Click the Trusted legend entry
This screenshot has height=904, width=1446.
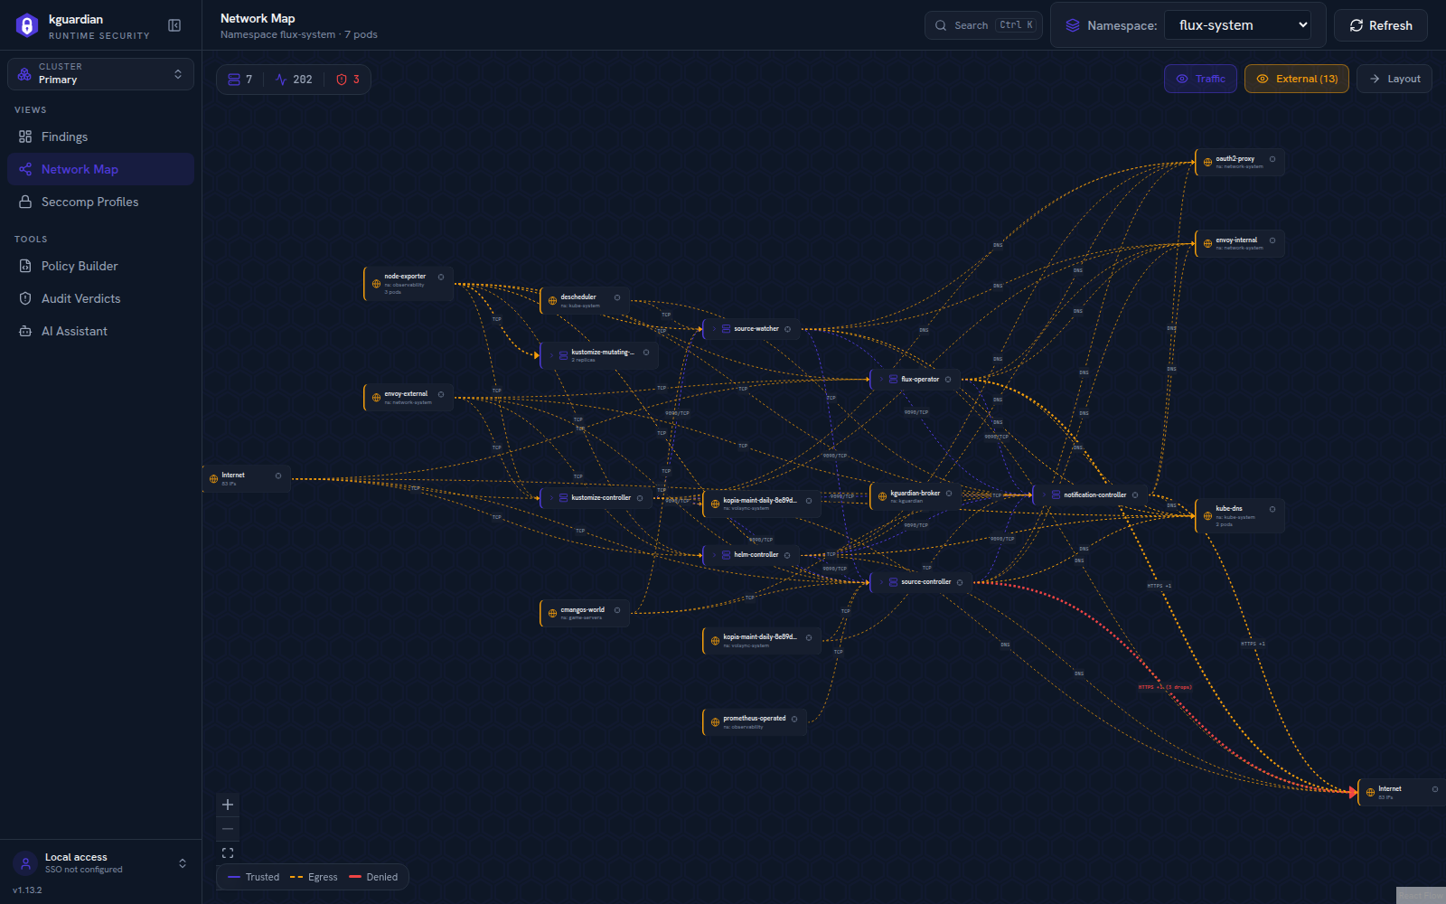(x=254, y=877)
